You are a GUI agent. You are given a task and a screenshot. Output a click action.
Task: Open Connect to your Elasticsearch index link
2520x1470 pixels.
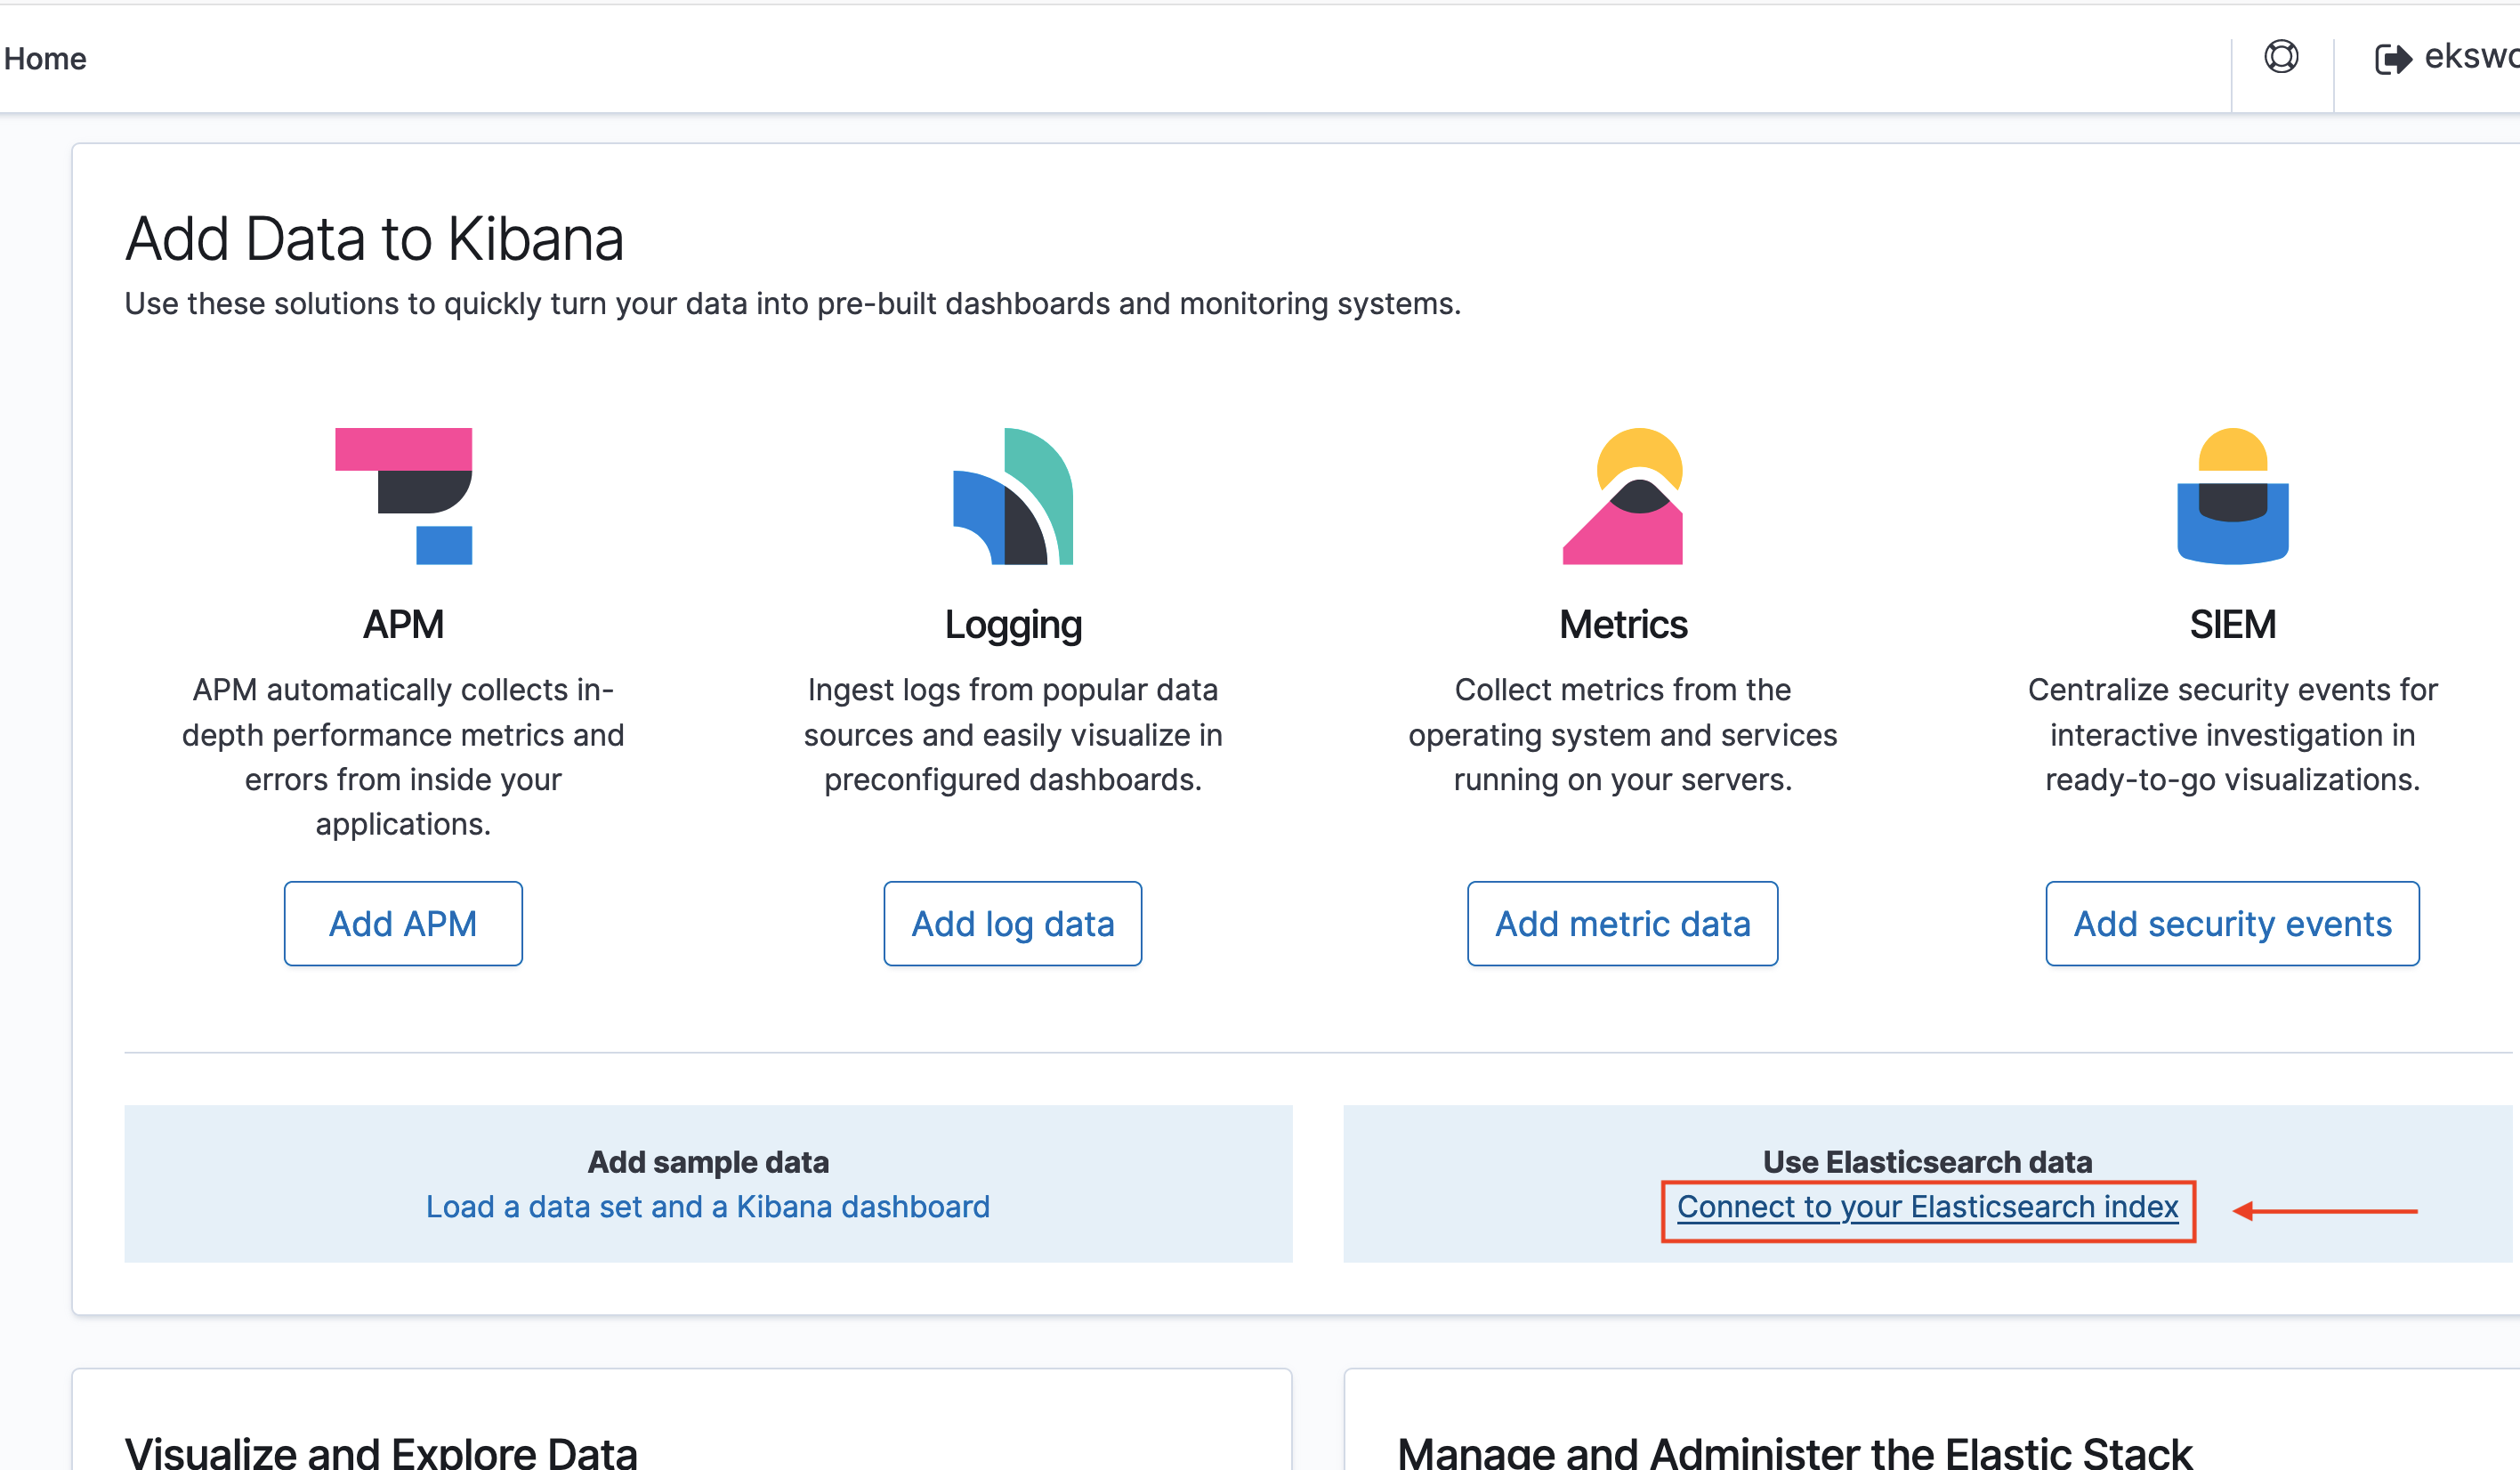click(x=1927, y=1207)
